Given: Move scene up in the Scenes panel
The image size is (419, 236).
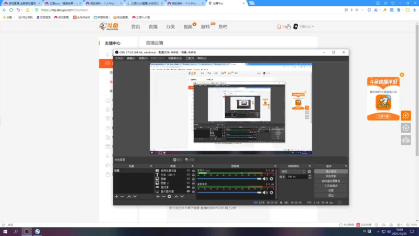Looking at the screenshot, I should [x=129, y=196].
